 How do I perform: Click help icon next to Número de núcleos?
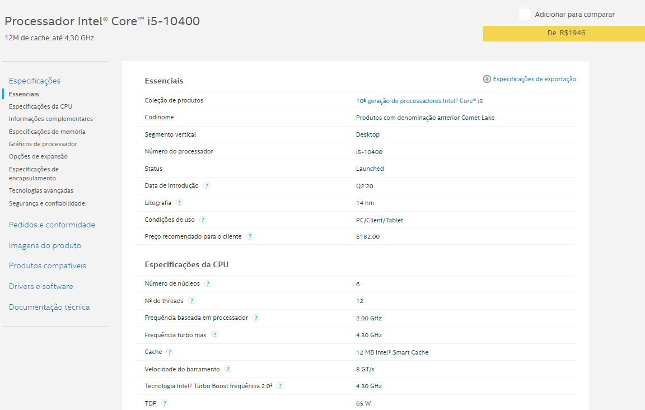pyautogui.click(x=208, y=283)
